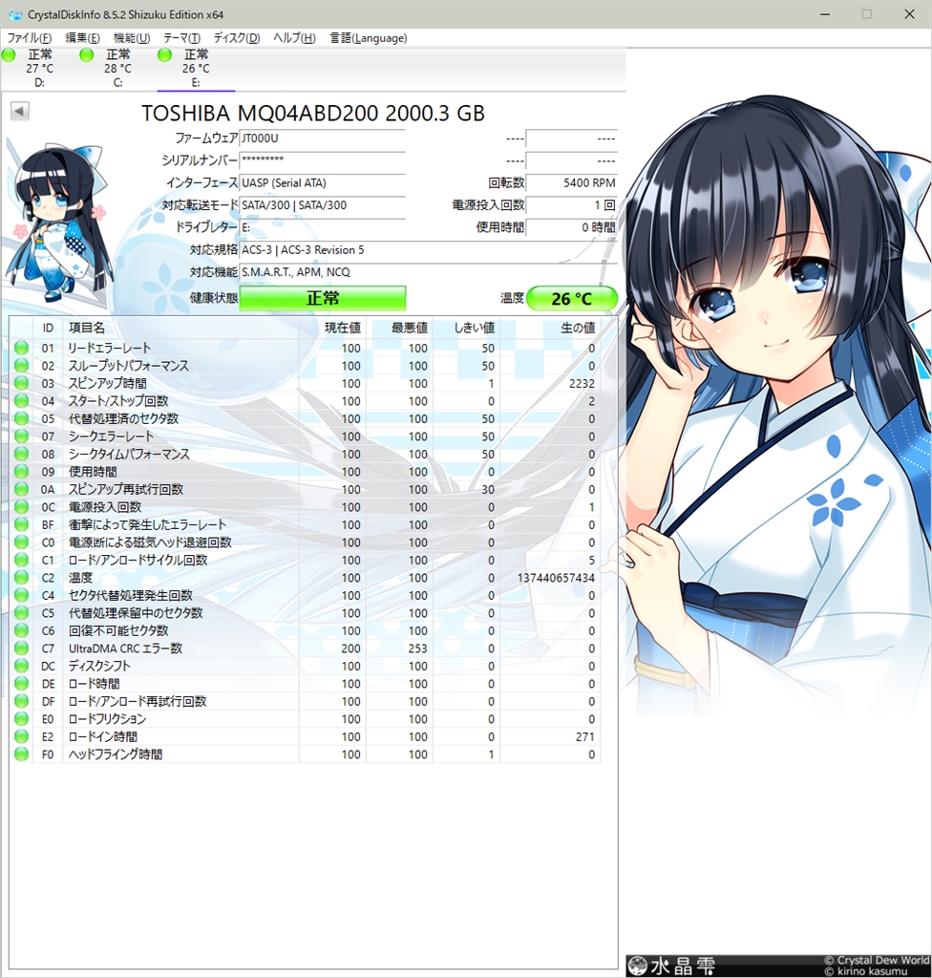Click status icon for UltraDMA CRC エラー数 row

tap(21, 648)
